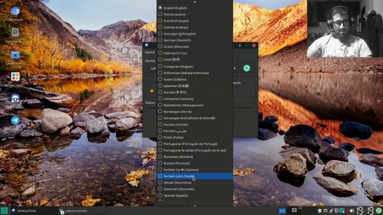
Task: Choose Hindi language option
Action: 194,59
